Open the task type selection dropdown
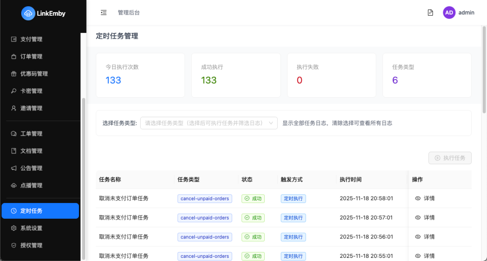Image resolution: width=487 pixels, height=261 pixels. click(x=209, y=122)
